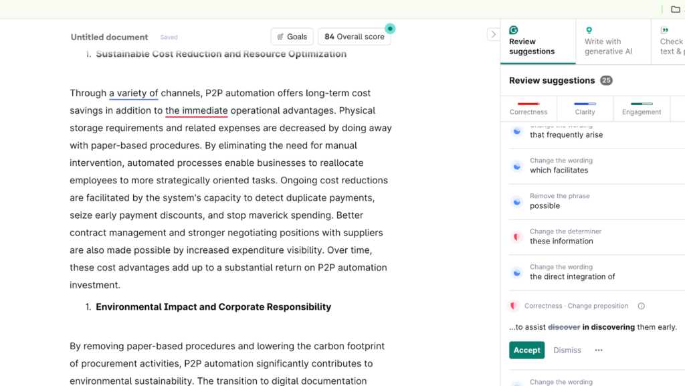Open the Check text tab
Image resolution: width=685 pixels, height=386 pixels.
(x=671, y=41)
